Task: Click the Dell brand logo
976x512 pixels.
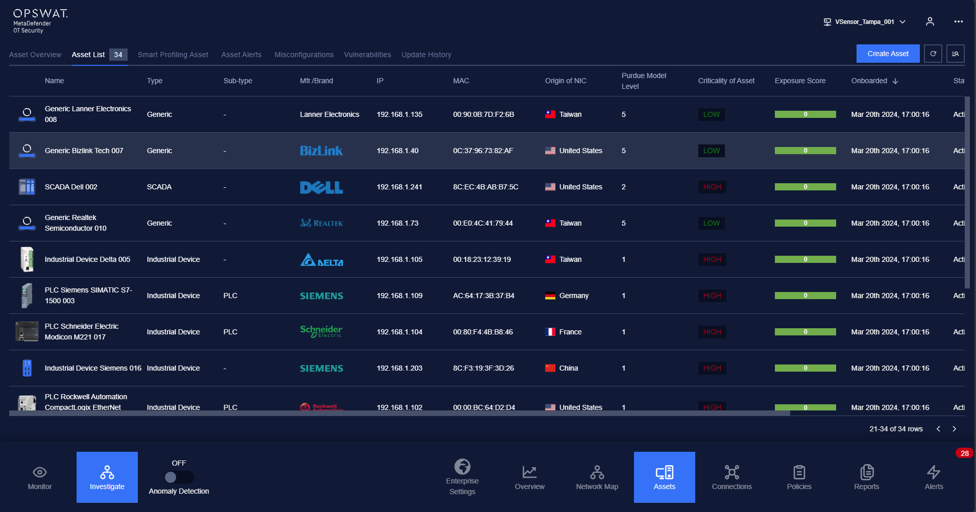Action: [321, 187]
